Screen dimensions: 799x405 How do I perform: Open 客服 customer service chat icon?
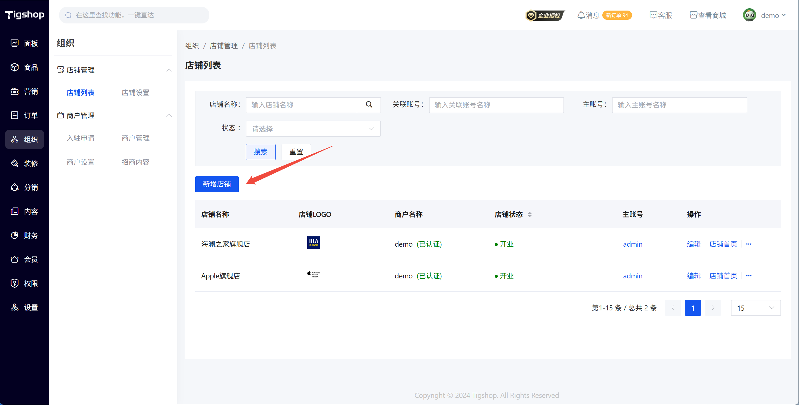point(653,15)
